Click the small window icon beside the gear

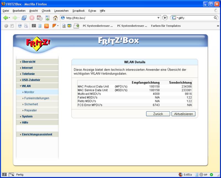coord(12,26)
